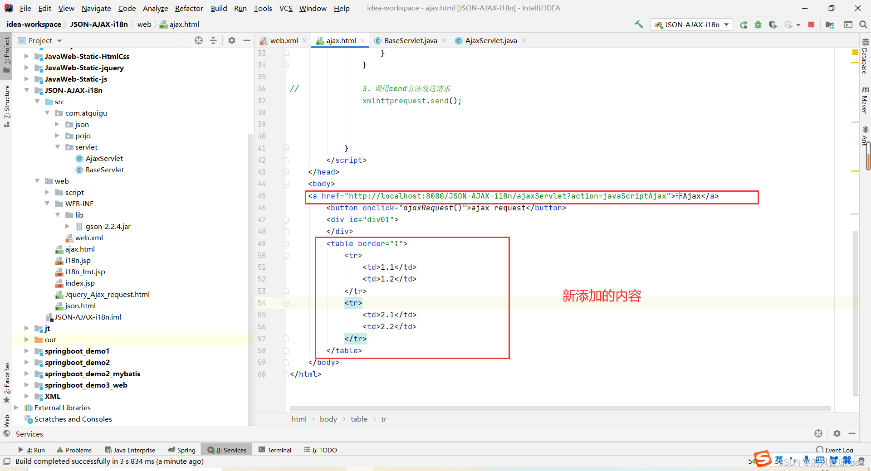Fold the table block at line 49
Screen dimensions: 871x471
click(x=286, y=243)
